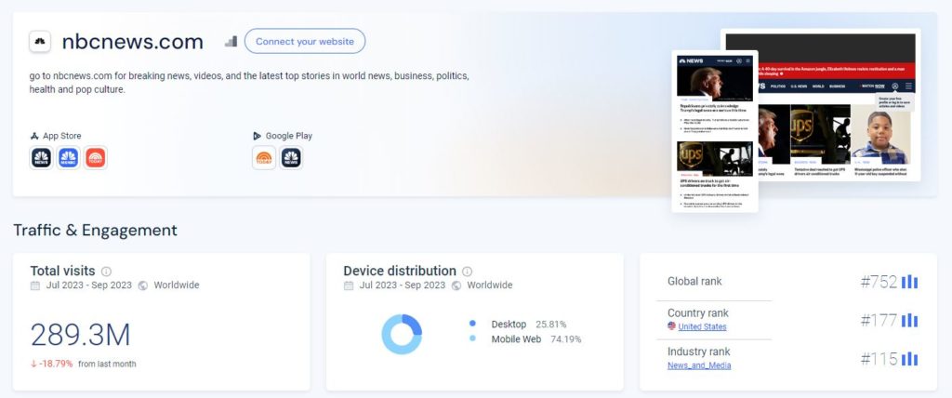The width and height of the screenshot is (952, 398).
Task: Click the red down arrow beside -18.79%
Action: [33, 364]
